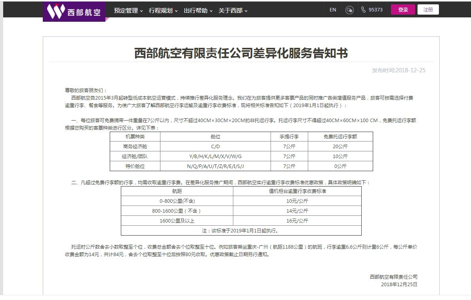This screenshot has height=300, width=471.
Task: Click the 20公斤 free baggage cell
Action: click(x=340, y=147)
